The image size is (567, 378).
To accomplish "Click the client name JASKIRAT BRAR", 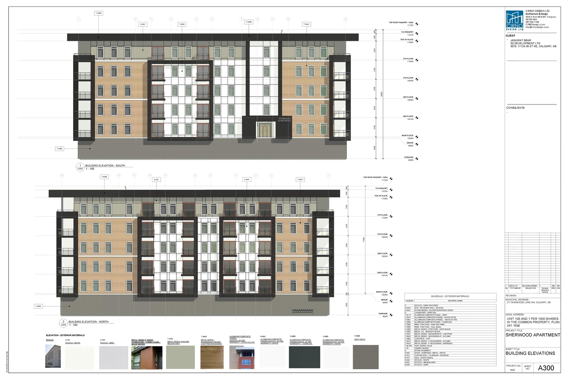I will point(521,40).
